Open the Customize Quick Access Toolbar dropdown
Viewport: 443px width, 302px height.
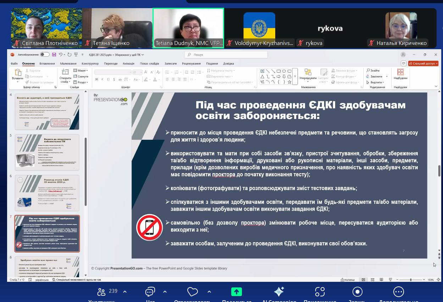tap(83, 55)
